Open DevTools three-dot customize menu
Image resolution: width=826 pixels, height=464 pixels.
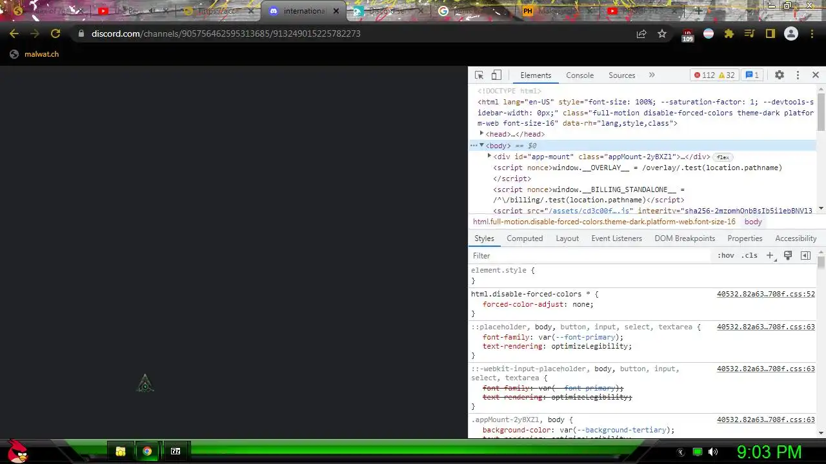tap(798, 75)
